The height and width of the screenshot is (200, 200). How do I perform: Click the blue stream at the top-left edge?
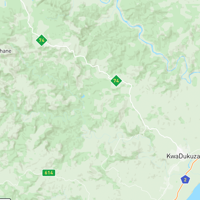point(5,3)
